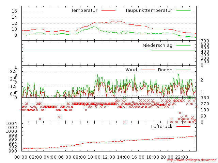Click the 100 precipitation axis value

205,62
